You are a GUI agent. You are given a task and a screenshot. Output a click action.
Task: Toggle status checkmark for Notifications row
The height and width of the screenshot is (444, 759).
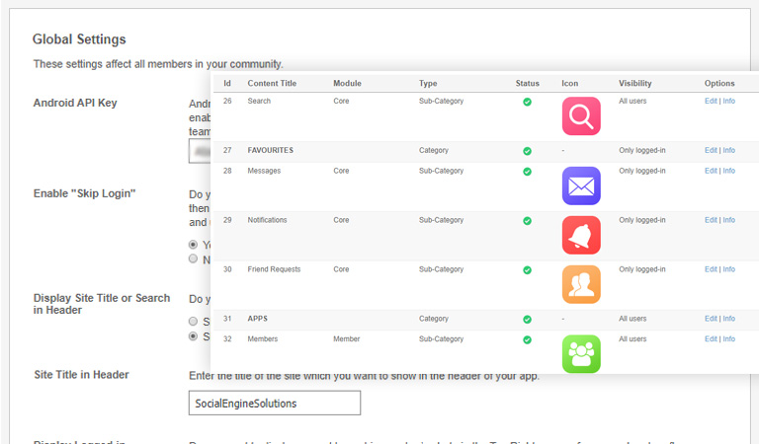point(527,220)
